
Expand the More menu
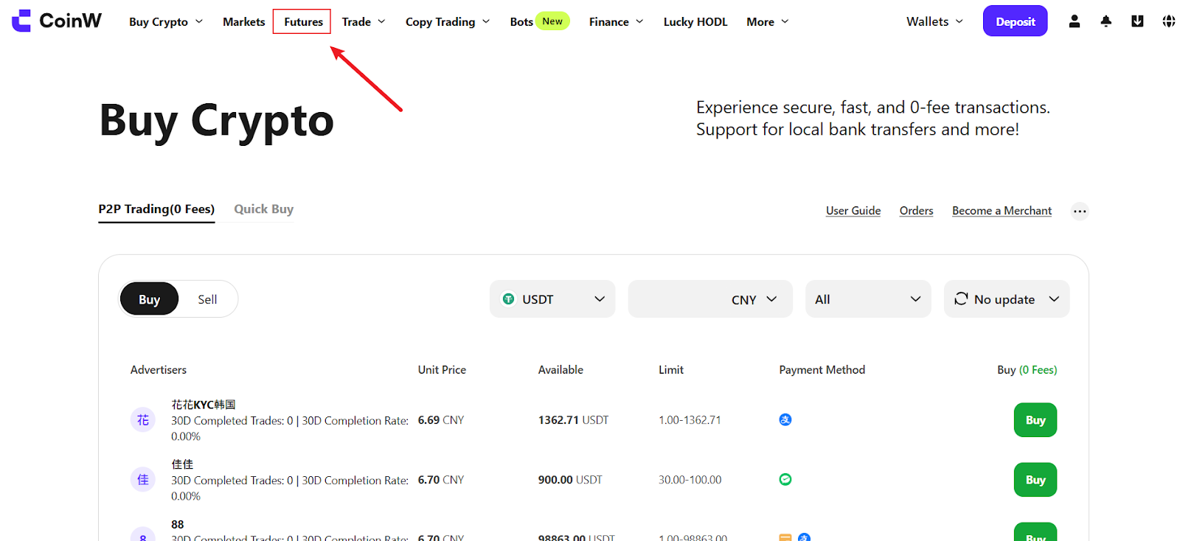click(768, 22)
